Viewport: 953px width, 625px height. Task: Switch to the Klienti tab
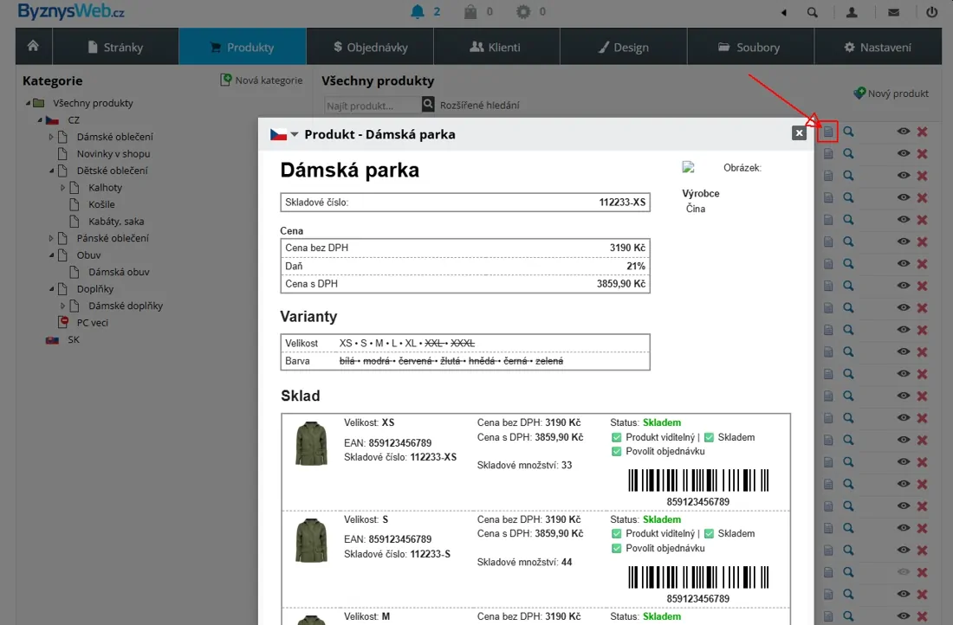[496, 46]
